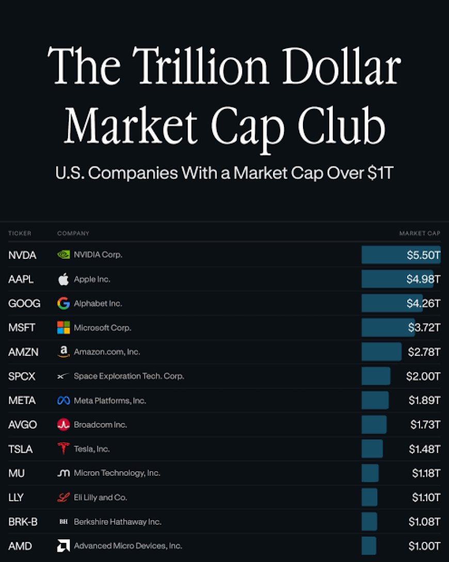The height and width of the screenshot is (562, 449).
Task: Select the SPCX ticker symbol
Action: tap(22, 376)
